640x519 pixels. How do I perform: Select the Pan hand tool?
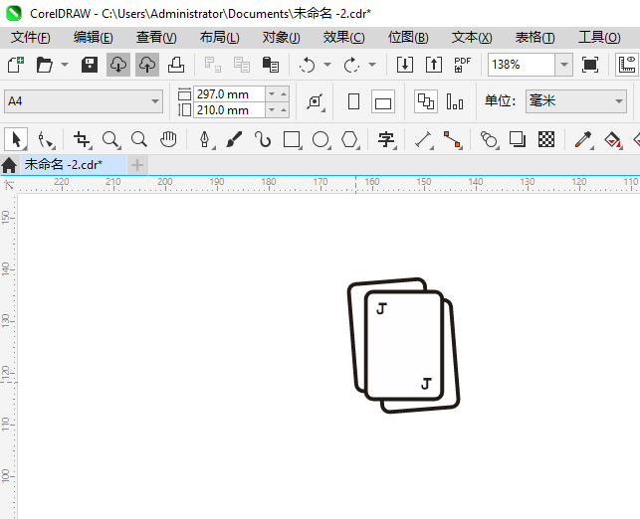[168, 139]
